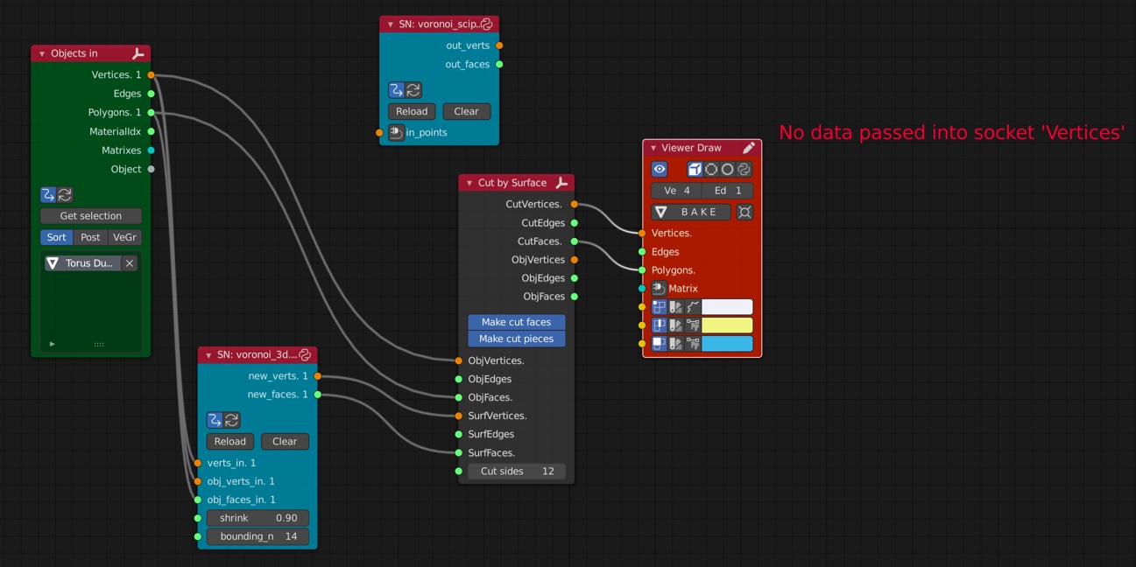Select Make cut pieces option

[x=517, y=339]
